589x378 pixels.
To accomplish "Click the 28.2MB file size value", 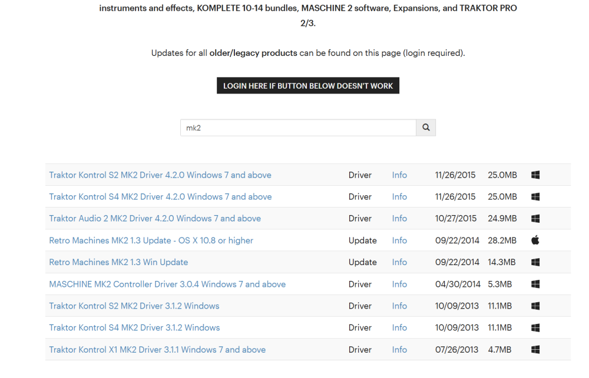I will click(x=502, y=240).
